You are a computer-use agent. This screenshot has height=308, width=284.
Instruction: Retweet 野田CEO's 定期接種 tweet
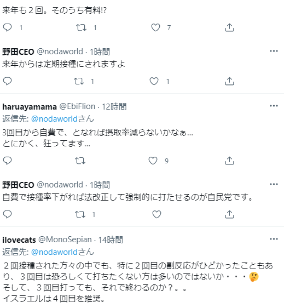[79, 81]
